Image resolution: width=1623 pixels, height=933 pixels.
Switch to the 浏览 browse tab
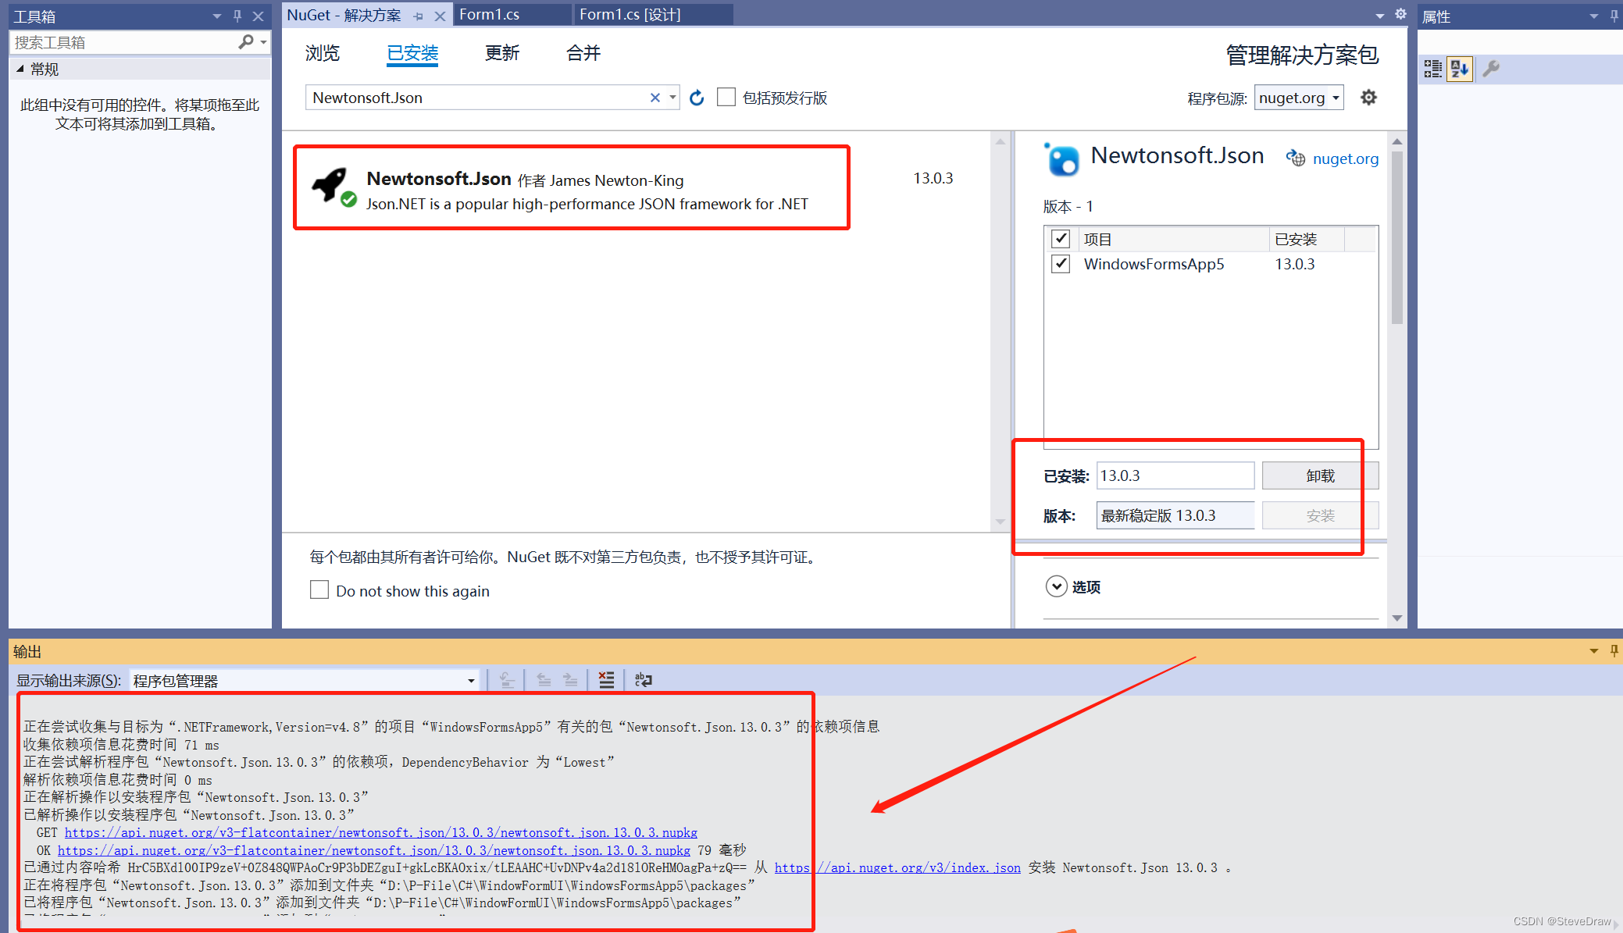(323, 53)
